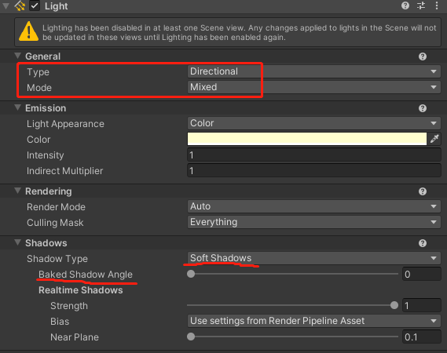The height and width of the screenshot is (353, 447).
Task: Click the Rendering section help icon
Action: pos(423,191)
